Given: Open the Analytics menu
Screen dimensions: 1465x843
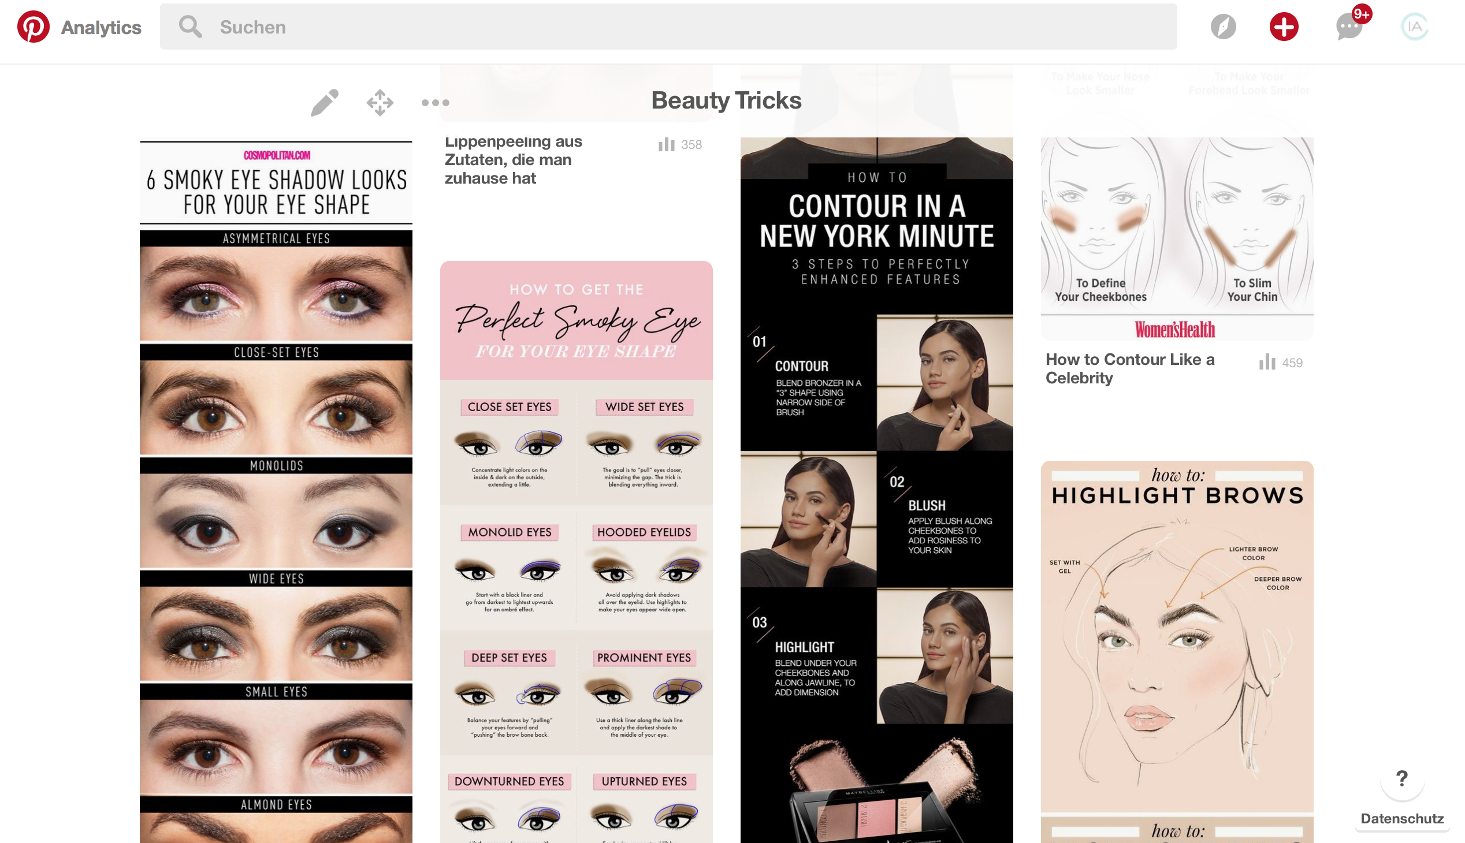Looking at the screenshot, I should tap(101, 27).
